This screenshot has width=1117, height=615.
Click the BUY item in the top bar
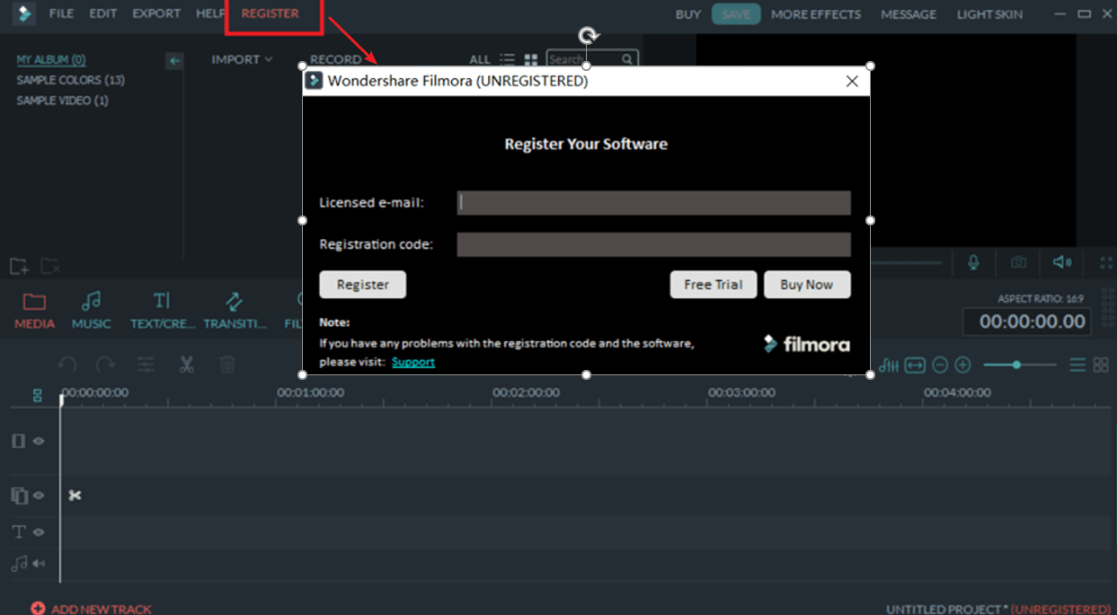pyautogui.click(x=688, y=14)
